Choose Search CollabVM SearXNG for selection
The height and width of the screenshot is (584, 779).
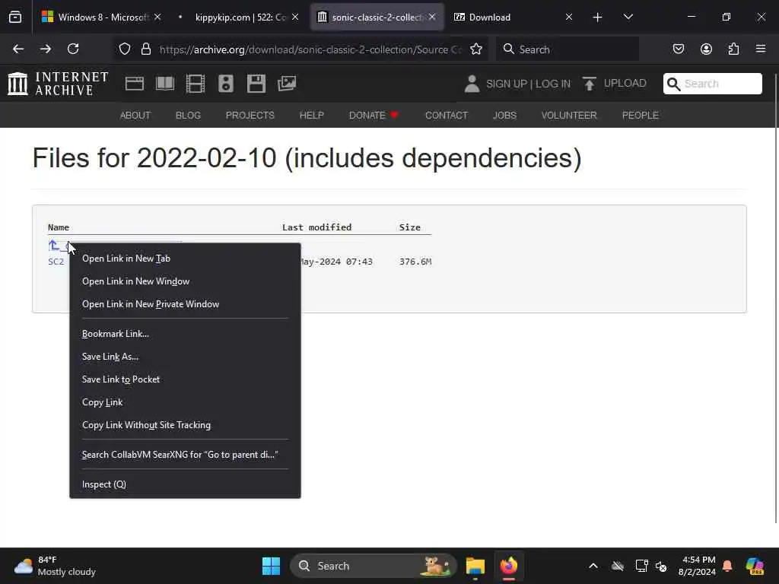coord(186,455)
